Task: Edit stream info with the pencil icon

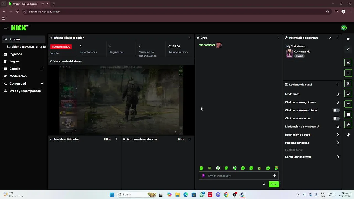Action: [330, 38]
